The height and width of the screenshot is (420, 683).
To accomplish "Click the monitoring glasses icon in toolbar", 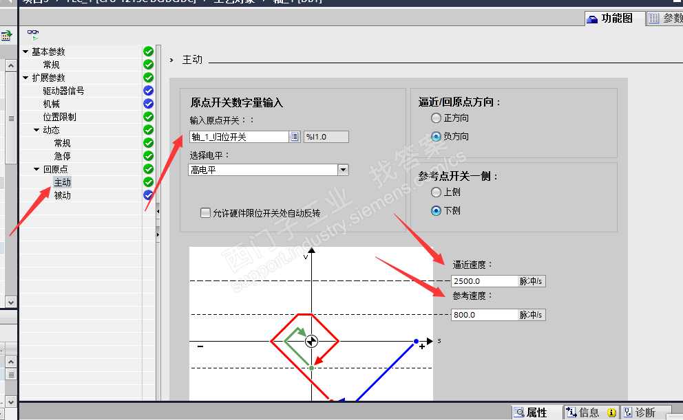I will [x=33, y=34].
